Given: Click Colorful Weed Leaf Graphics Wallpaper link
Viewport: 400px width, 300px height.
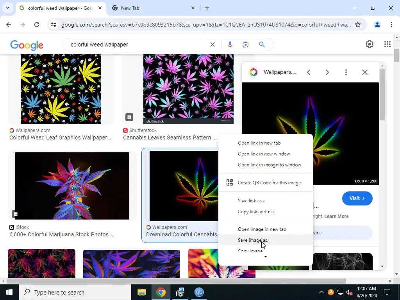Looking at the screenshot, I should tap(60, 137).
